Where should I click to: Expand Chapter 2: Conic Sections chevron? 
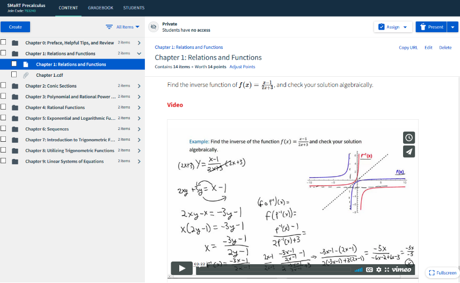tap(139, 86)
